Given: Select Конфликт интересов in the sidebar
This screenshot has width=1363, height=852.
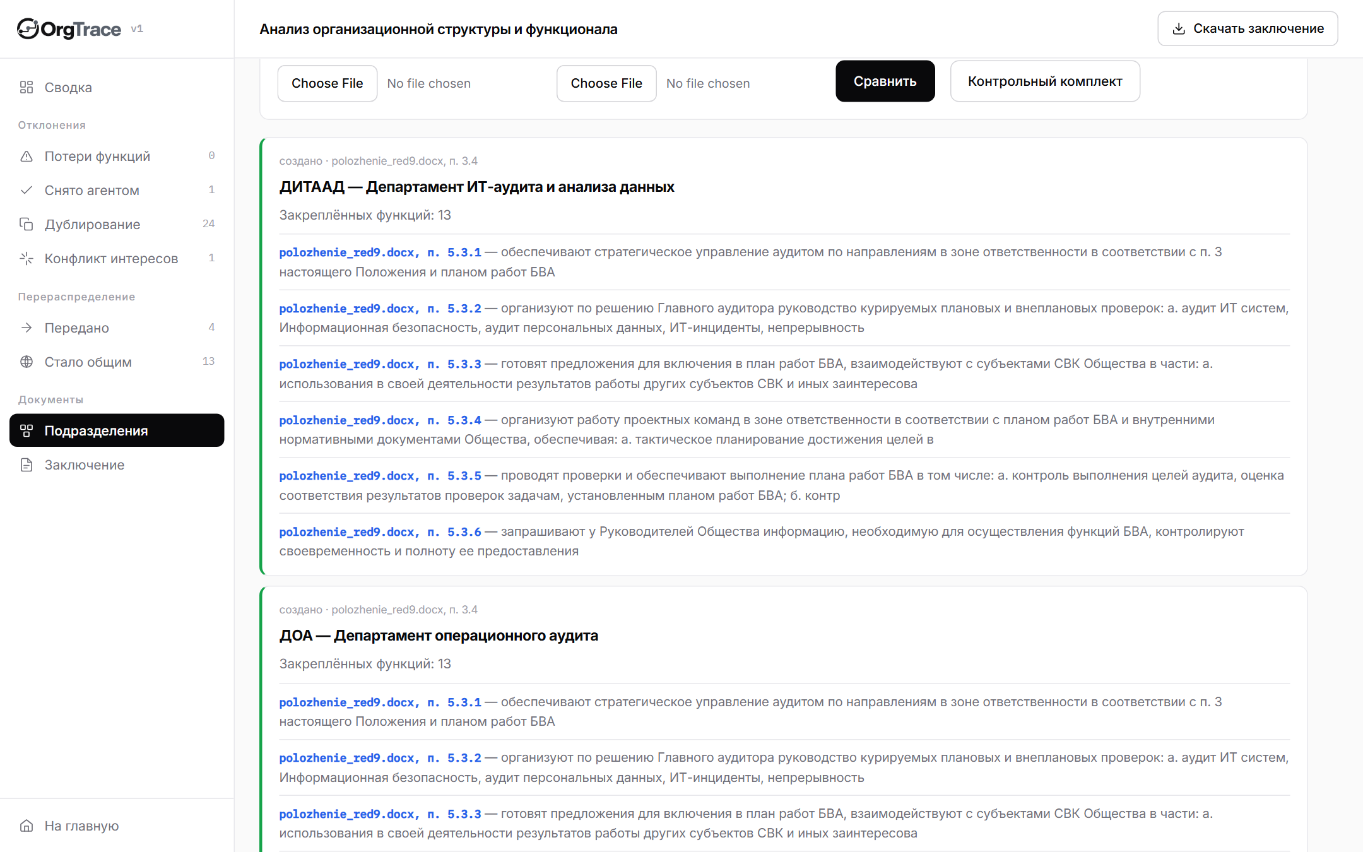Looking at the screenshot, I should tap(117, 258).
